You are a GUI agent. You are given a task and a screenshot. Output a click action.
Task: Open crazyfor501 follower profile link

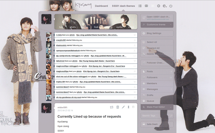point(61,40)
